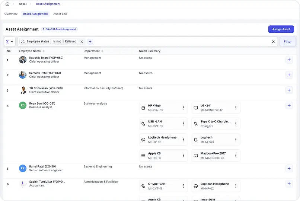Add a new filter condition plus icon

click(90, 42)
